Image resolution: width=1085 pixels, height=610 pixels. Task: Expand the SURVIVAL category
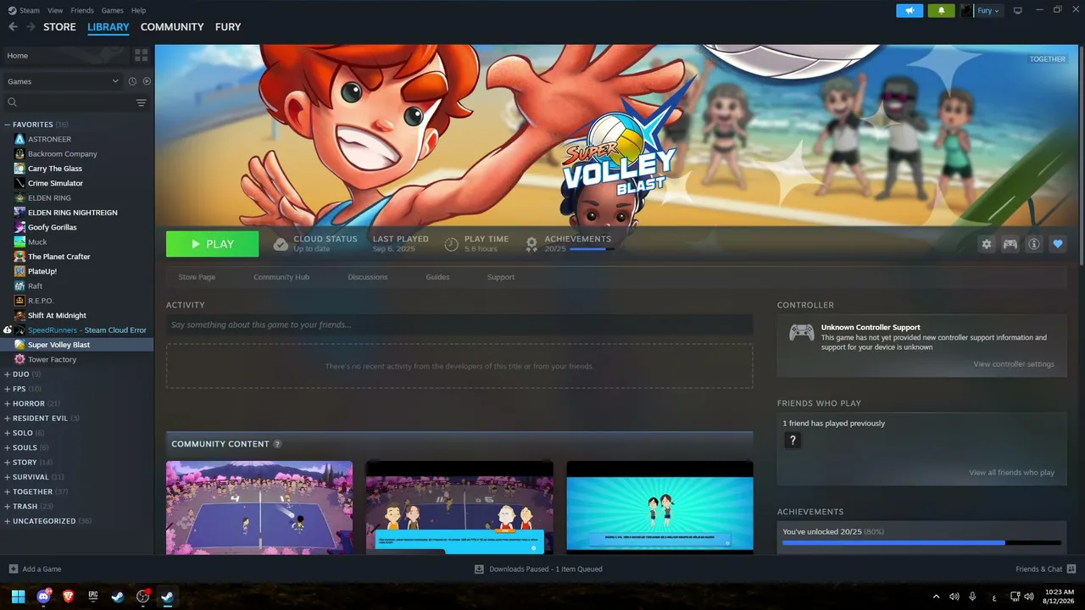coord(8,477)
